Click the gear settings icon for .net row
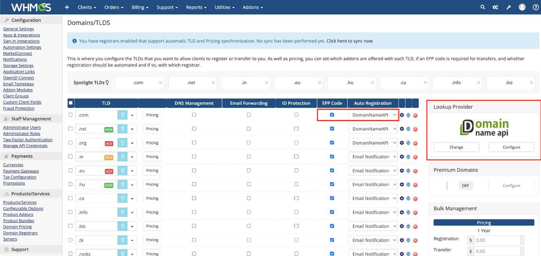This screenshot has width=541, height=256. (x=402, y=129)
